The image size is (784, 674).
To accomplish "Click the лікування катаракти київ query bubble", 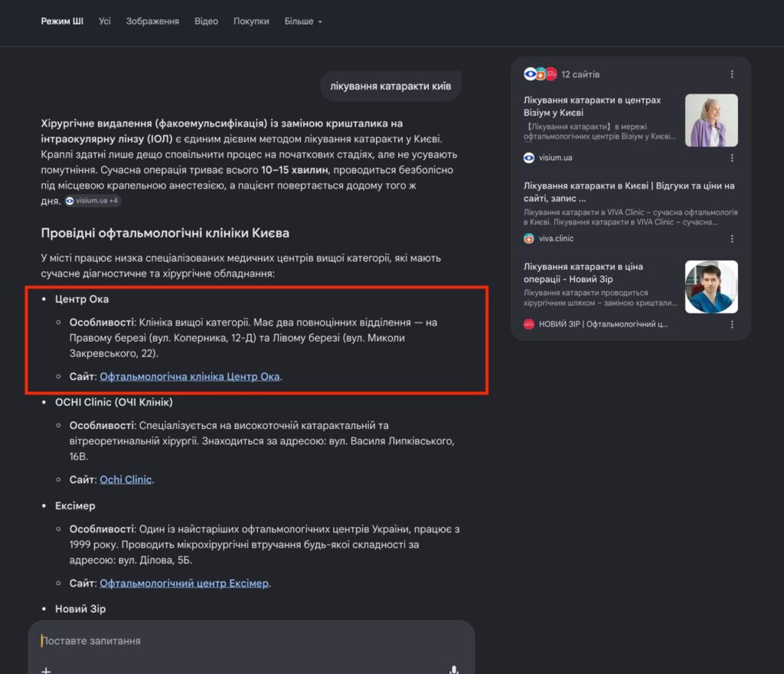I will pyautogui.click(x=390, y=86).
